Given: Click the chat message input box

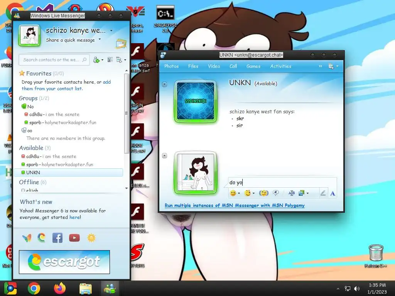Looking at the screenshot, I should pyautogui.click(x=282, y=182).
